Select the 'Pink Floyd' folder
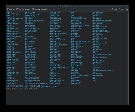 [75, 35]
